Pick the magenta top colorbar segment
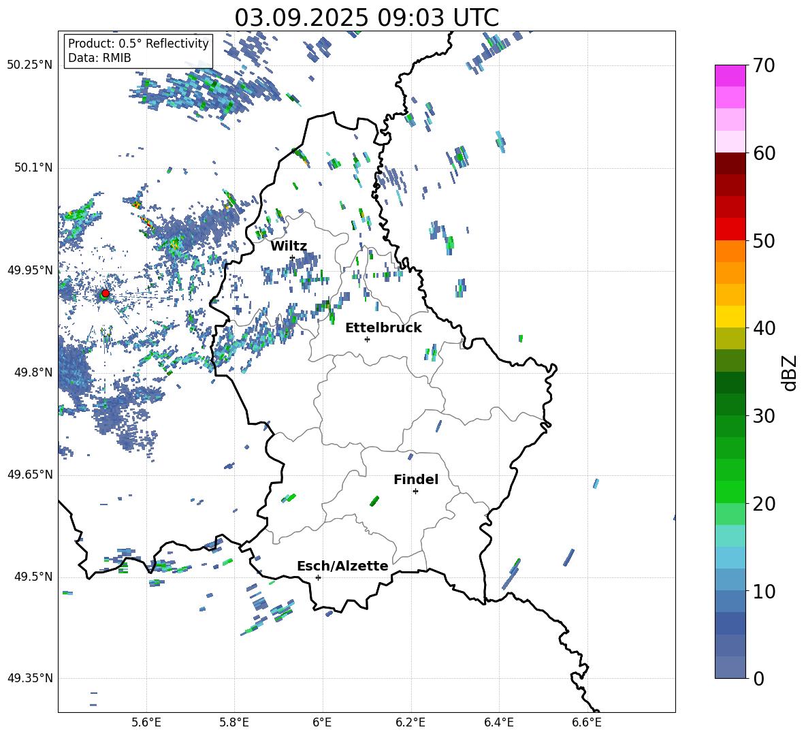 [730, 76]
